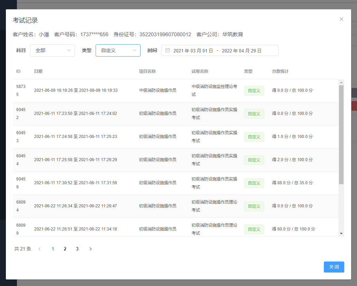Click the 自定义 tag in record 60459 row

click(254, 183)
